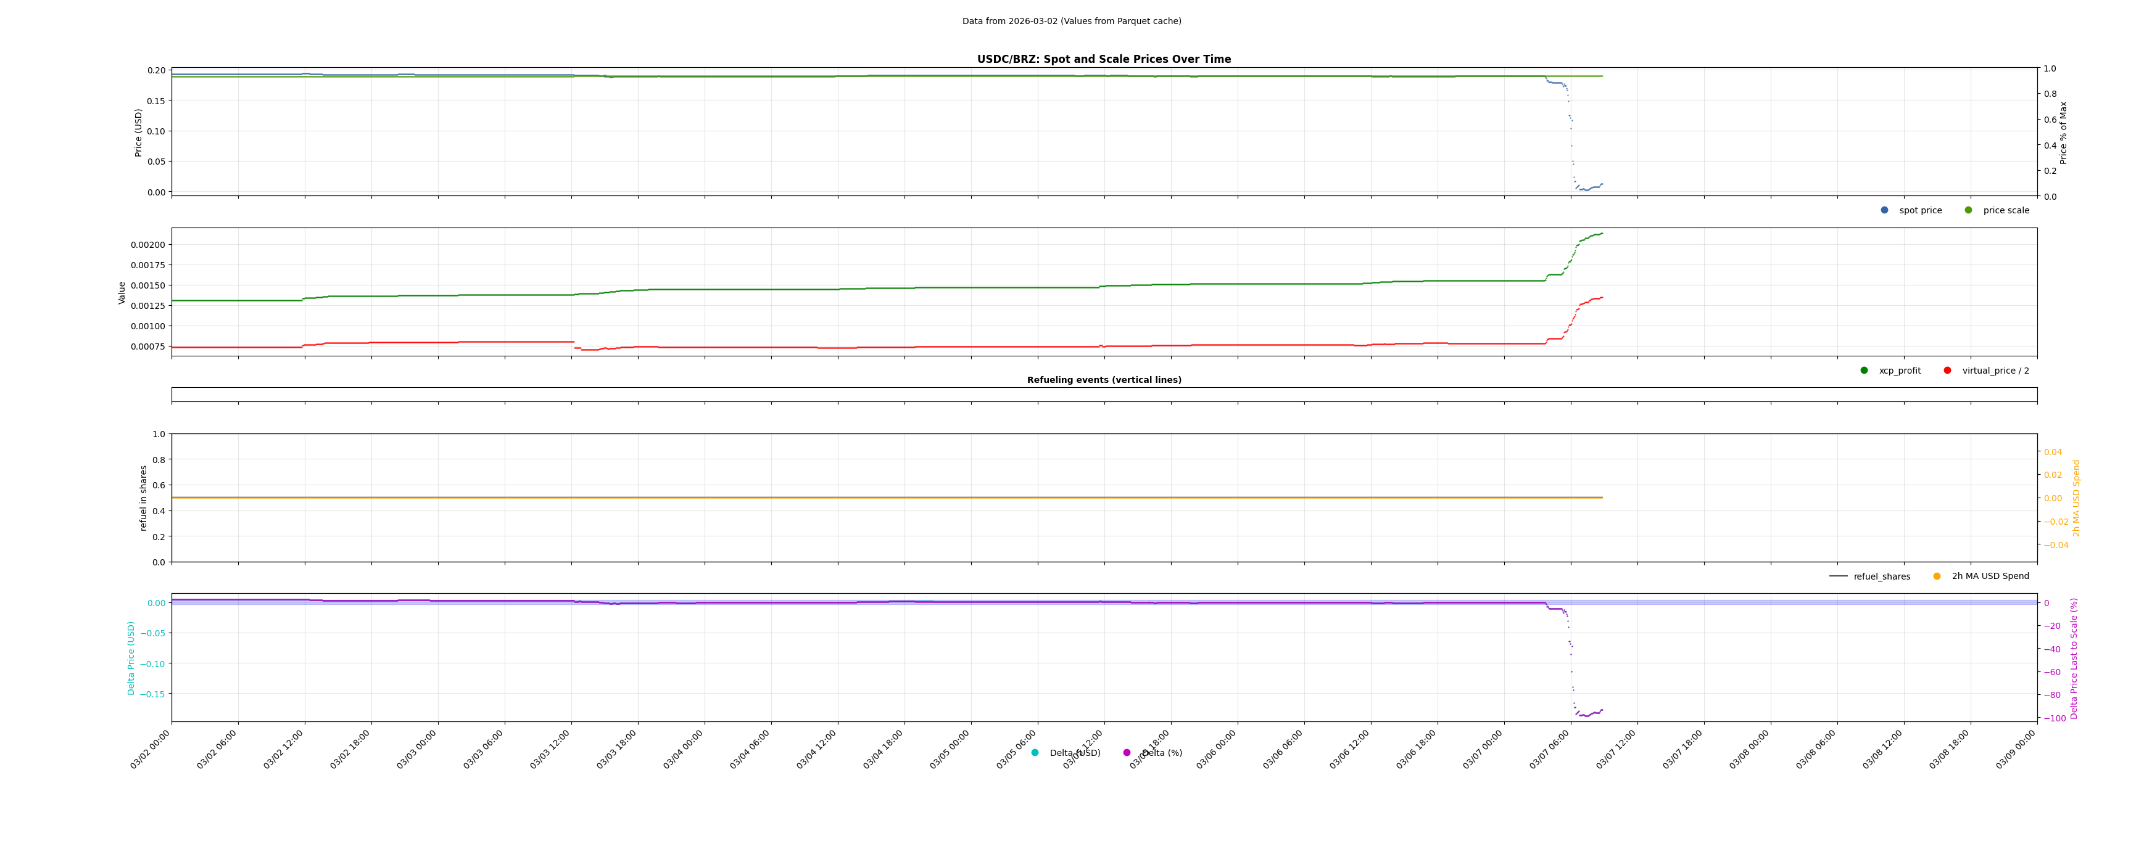The image size is (2144, 849).
Task: Click the blue spot price legend marker
Action: click(x=1884, y=210)
